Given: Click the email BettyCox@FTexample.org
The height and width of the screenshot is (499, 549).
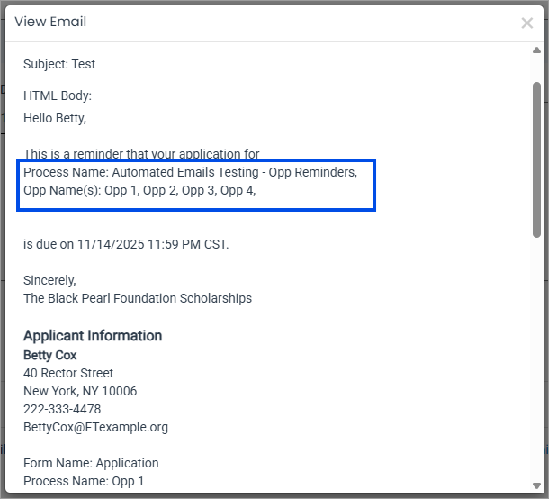Looking at the screenshot, I should 95,427.
